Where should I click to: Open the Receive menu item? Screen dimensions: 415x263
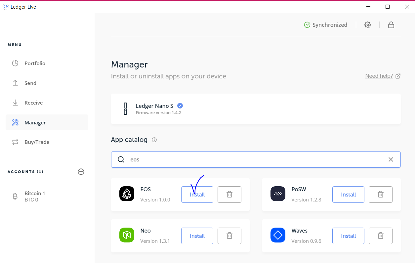(x=47, y=103)
